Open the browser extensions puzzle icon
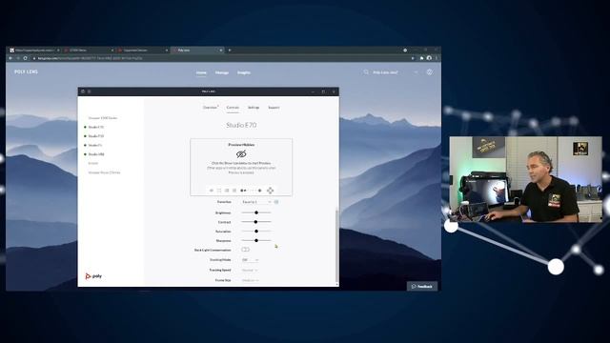This screenshot has height=343, width=610. coord(421,58)
